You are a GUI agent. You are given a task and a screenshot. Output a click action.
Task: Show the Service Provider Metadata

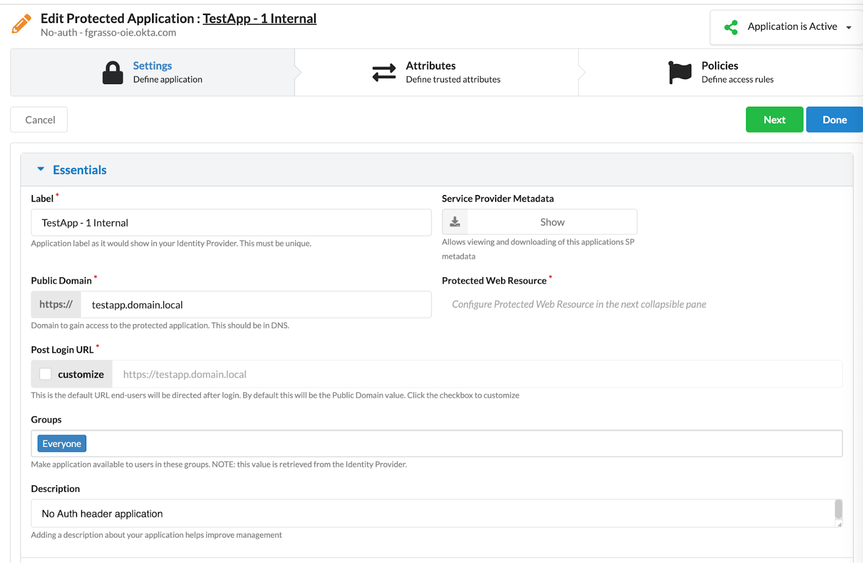(552, 222)
